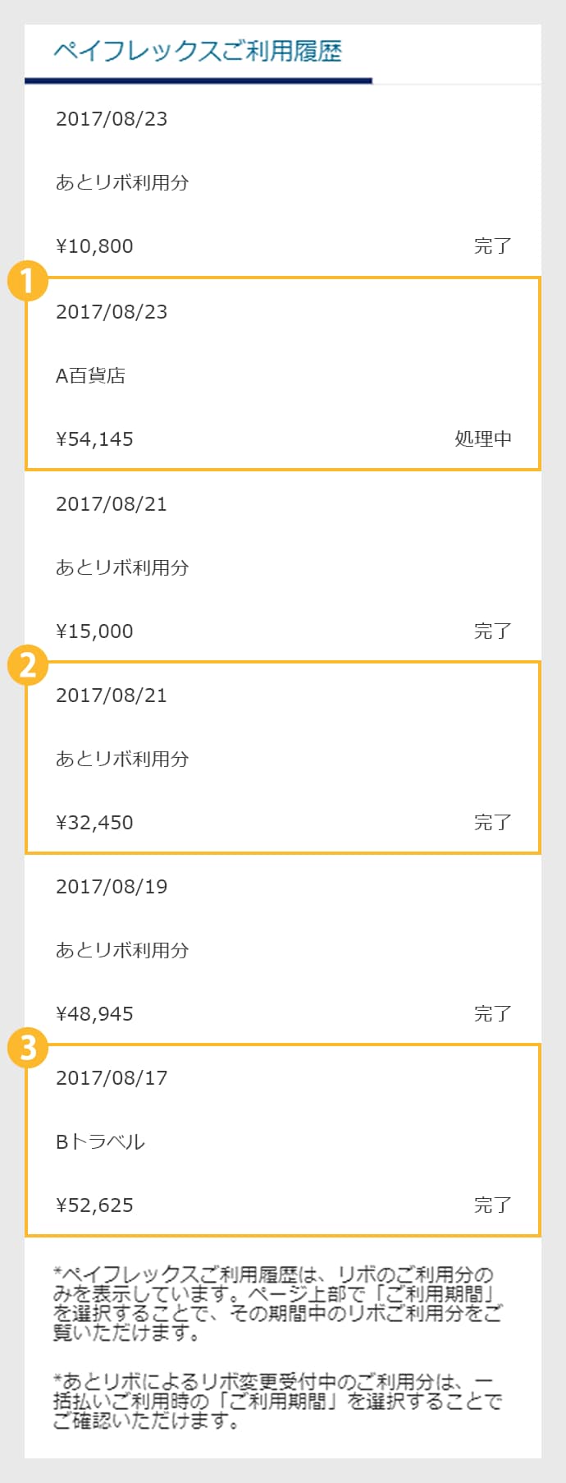566x1483 pixels.
Task: Tap あとリボ利用分 label above ¥48,945
Action: tap(122, 951)
